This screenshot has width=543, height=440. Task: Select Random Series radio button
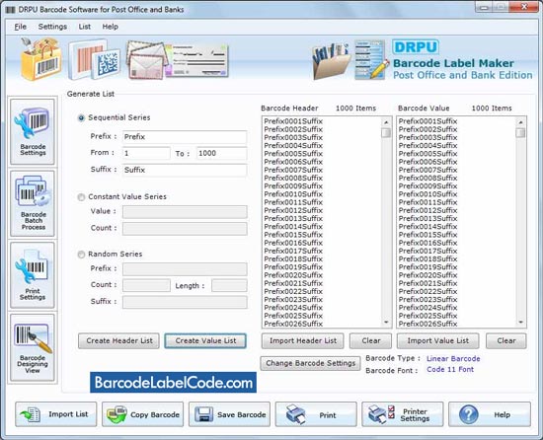pos(81,255)
